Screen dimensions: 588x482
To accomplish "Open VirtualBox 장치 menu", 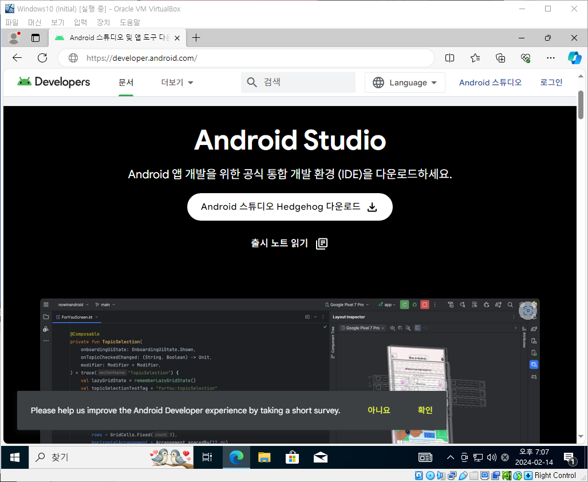I will (x=103, y=22).
